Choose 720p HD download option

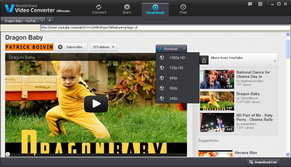pos(176,68)
